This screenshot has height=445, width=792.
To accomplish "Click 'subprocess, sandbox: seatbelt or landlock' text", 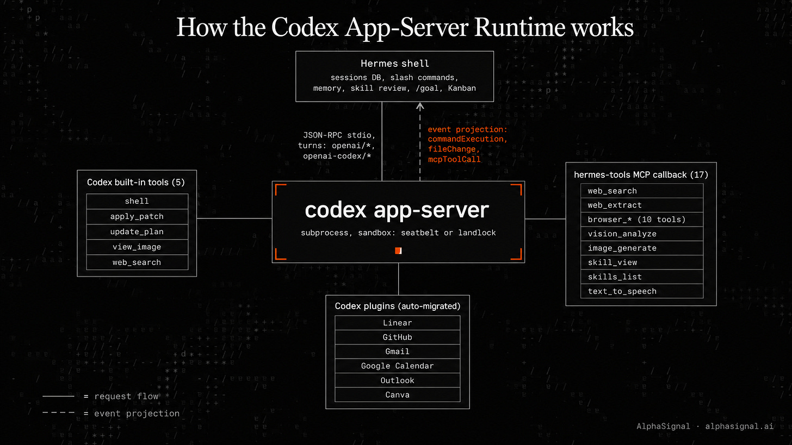I will point(398,233).
